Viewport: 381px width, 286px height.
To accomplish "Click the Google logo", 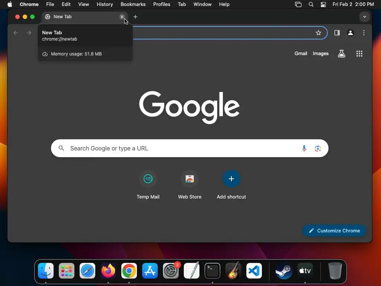I will [x=189, y=107].
